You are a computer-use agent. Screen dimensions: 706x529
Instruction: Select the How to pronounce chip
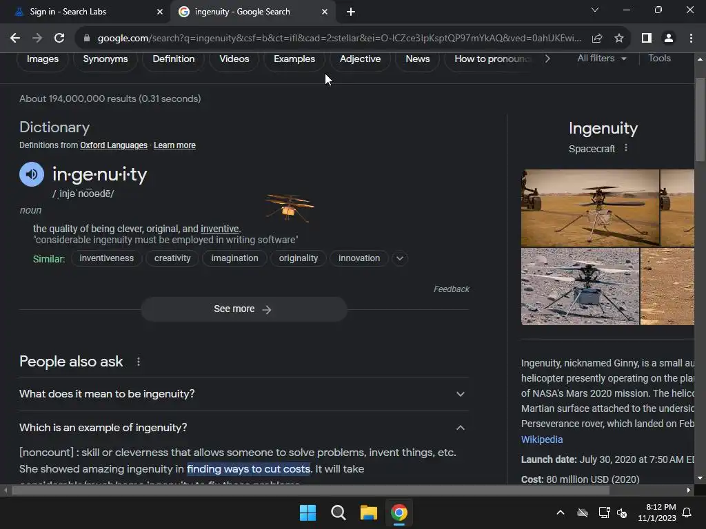coord(492,59)
